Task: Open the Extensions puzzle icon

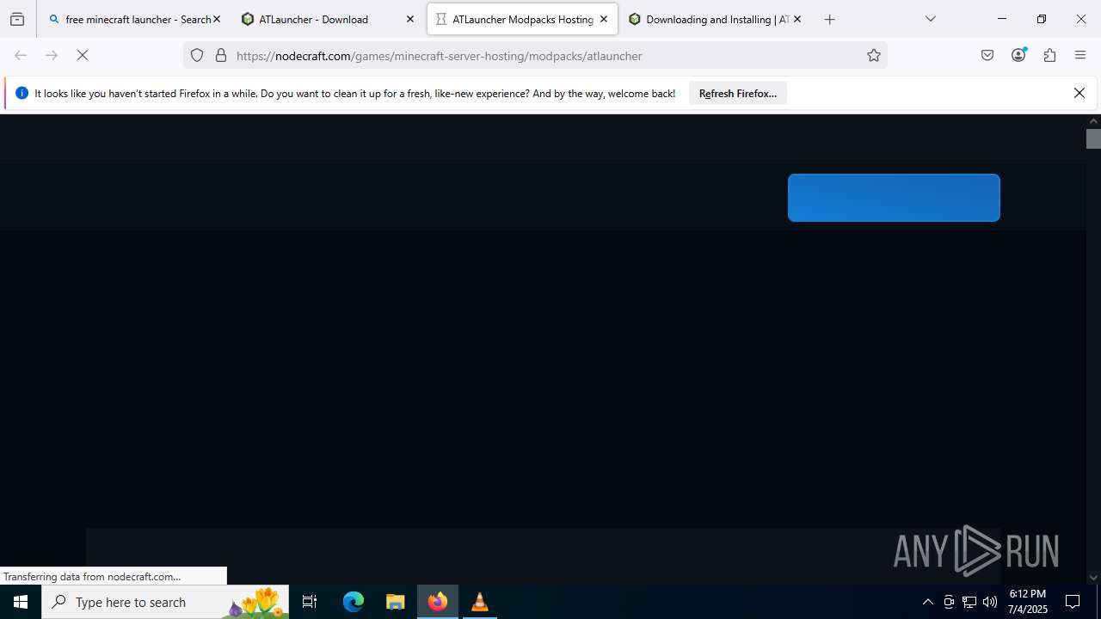Action: [x=1049, y=55]
